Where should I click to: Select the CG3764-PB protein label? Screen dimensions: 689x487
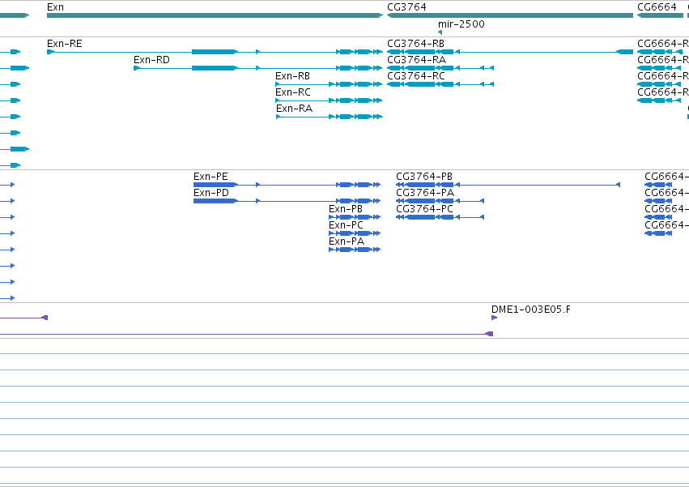point(424,177)
